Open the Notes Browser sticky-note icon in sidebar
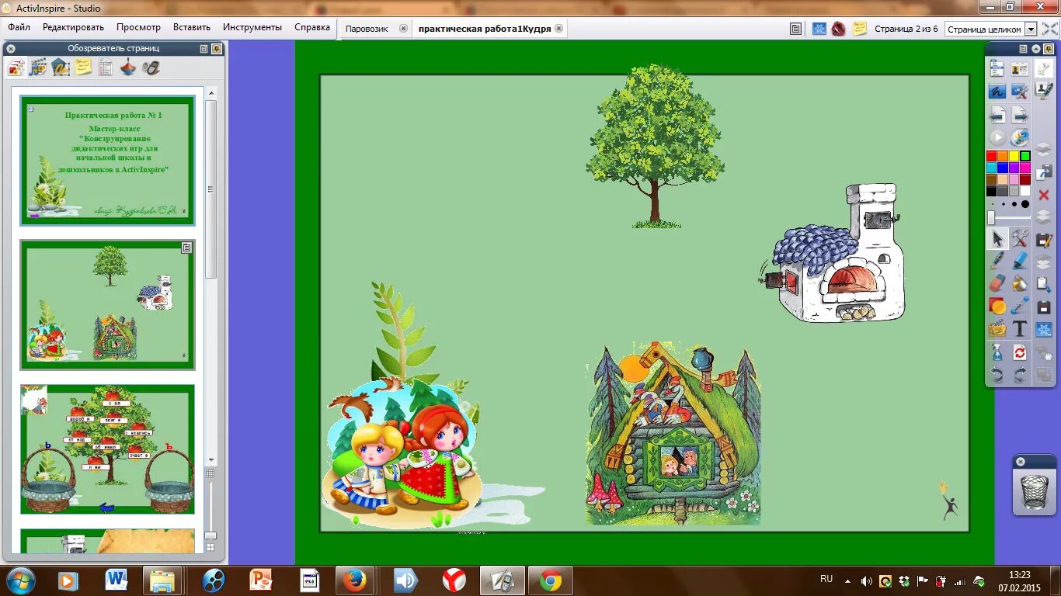1061x596 pixels. pyautogui.click(x=83, y=68)
